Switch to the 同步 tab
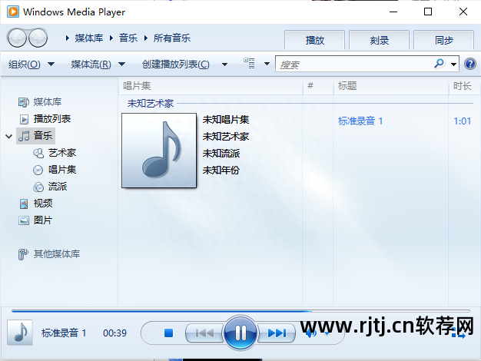The image size is (481, 361). point(443,40)
